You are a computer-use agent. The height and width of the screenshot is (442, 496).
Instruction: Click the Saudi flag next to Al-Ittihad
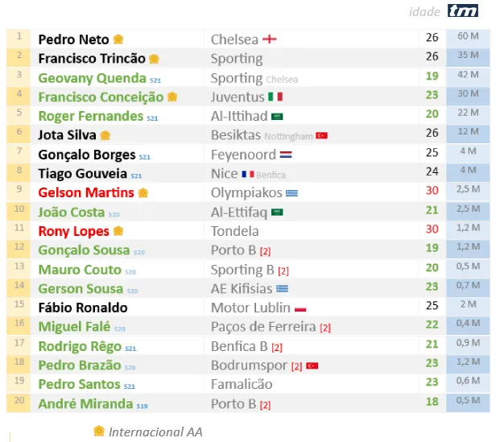[x=277, y=117]
